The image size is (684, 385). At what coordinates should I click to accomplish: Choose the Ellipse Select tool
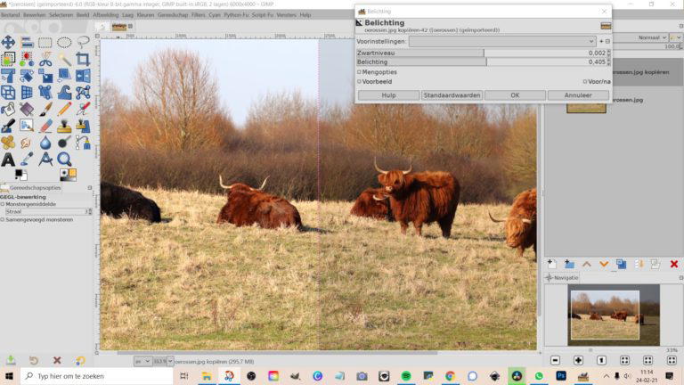click(x=64, y=42)
